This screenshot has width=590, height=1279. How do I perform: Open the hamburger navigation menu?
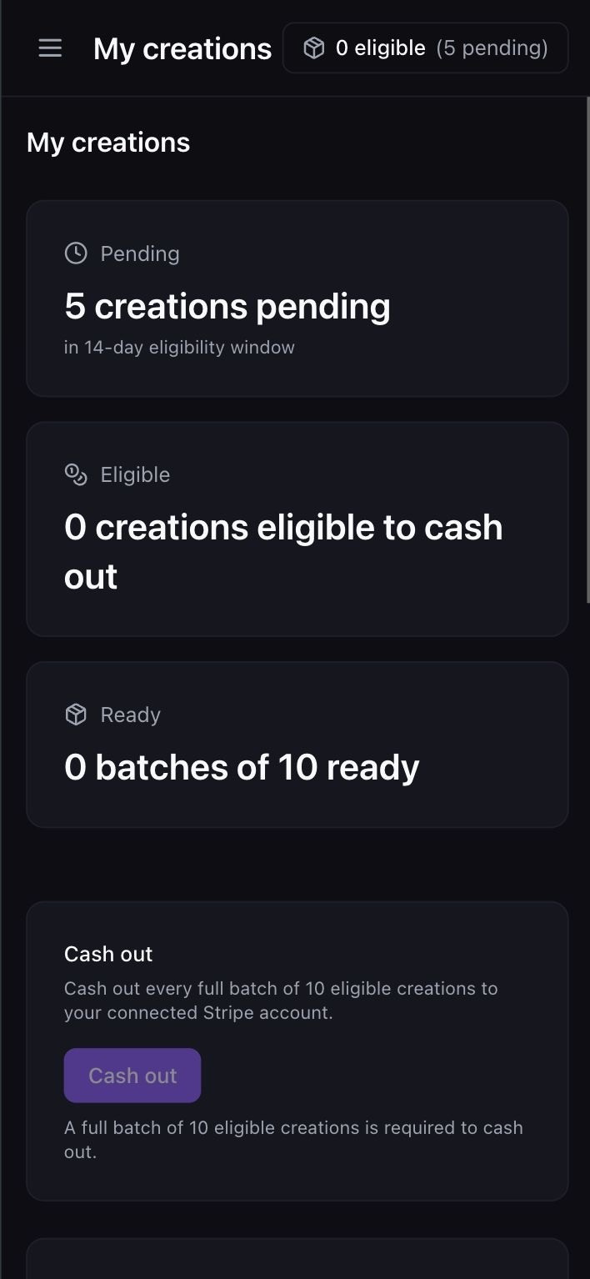[50, 48]
